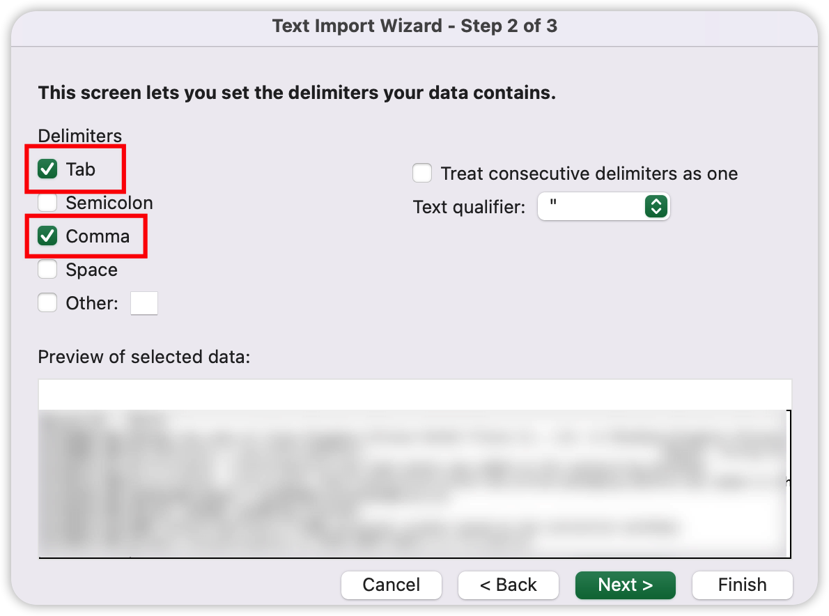Go back with the < Back button

[x=508, y=585]
